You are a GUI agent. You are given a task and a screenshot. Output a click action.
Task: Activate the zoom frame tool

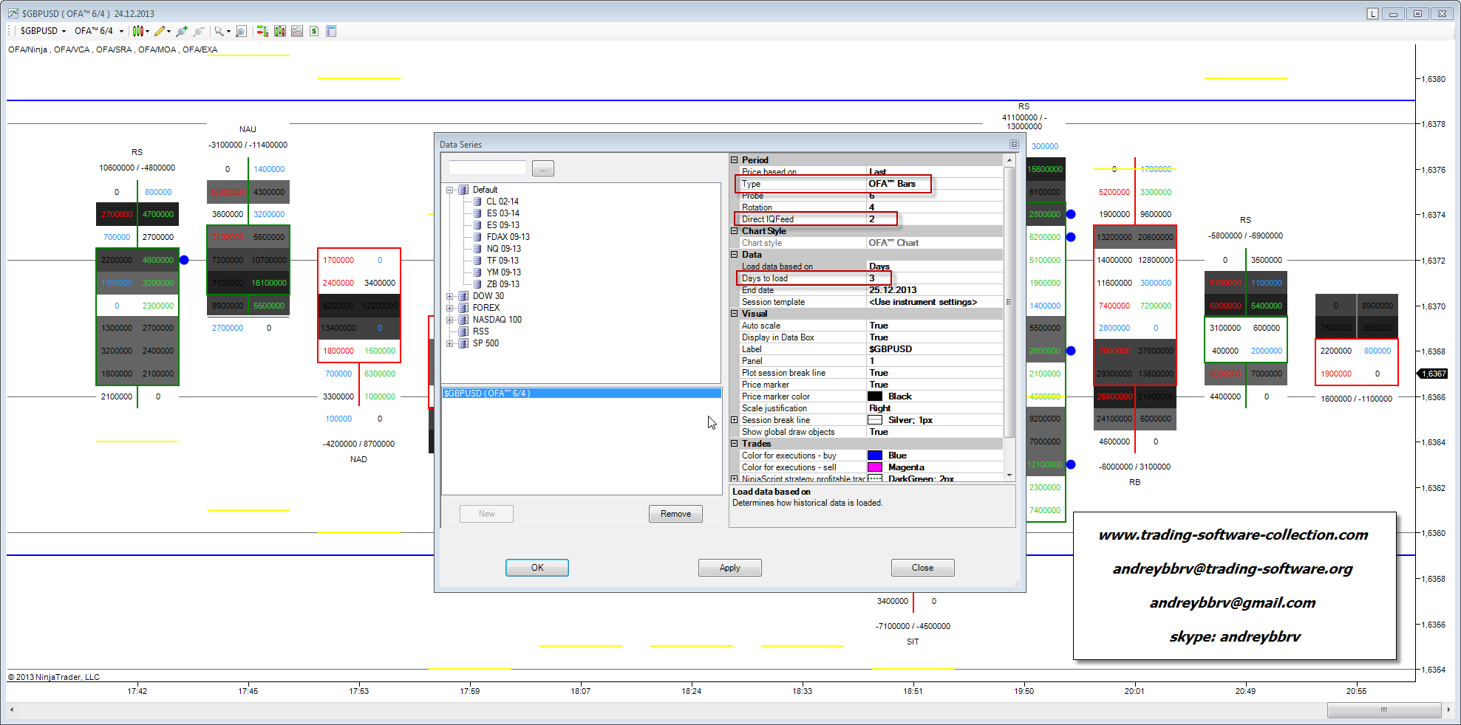coord(241,31)
